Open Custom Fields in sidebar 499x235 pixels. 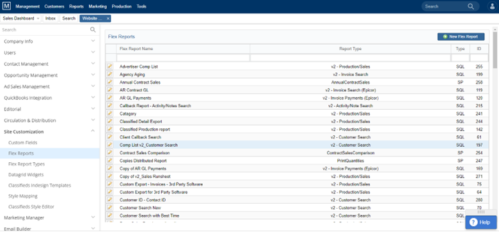23,142
